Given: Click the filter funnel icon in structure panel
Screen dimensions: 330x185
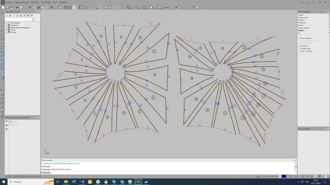Looking at the screenshot, I should [32, 15].
